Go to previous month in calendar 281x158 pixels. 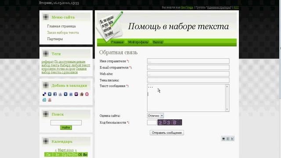coord(56,150)
